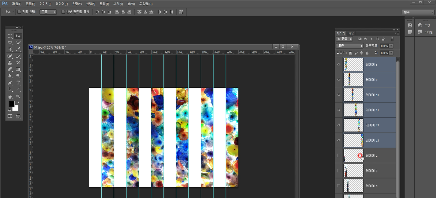This screenshot has width=436, height=198.
Task: Click the lock transparent pixels icon
Action: (x=351, y=53)
